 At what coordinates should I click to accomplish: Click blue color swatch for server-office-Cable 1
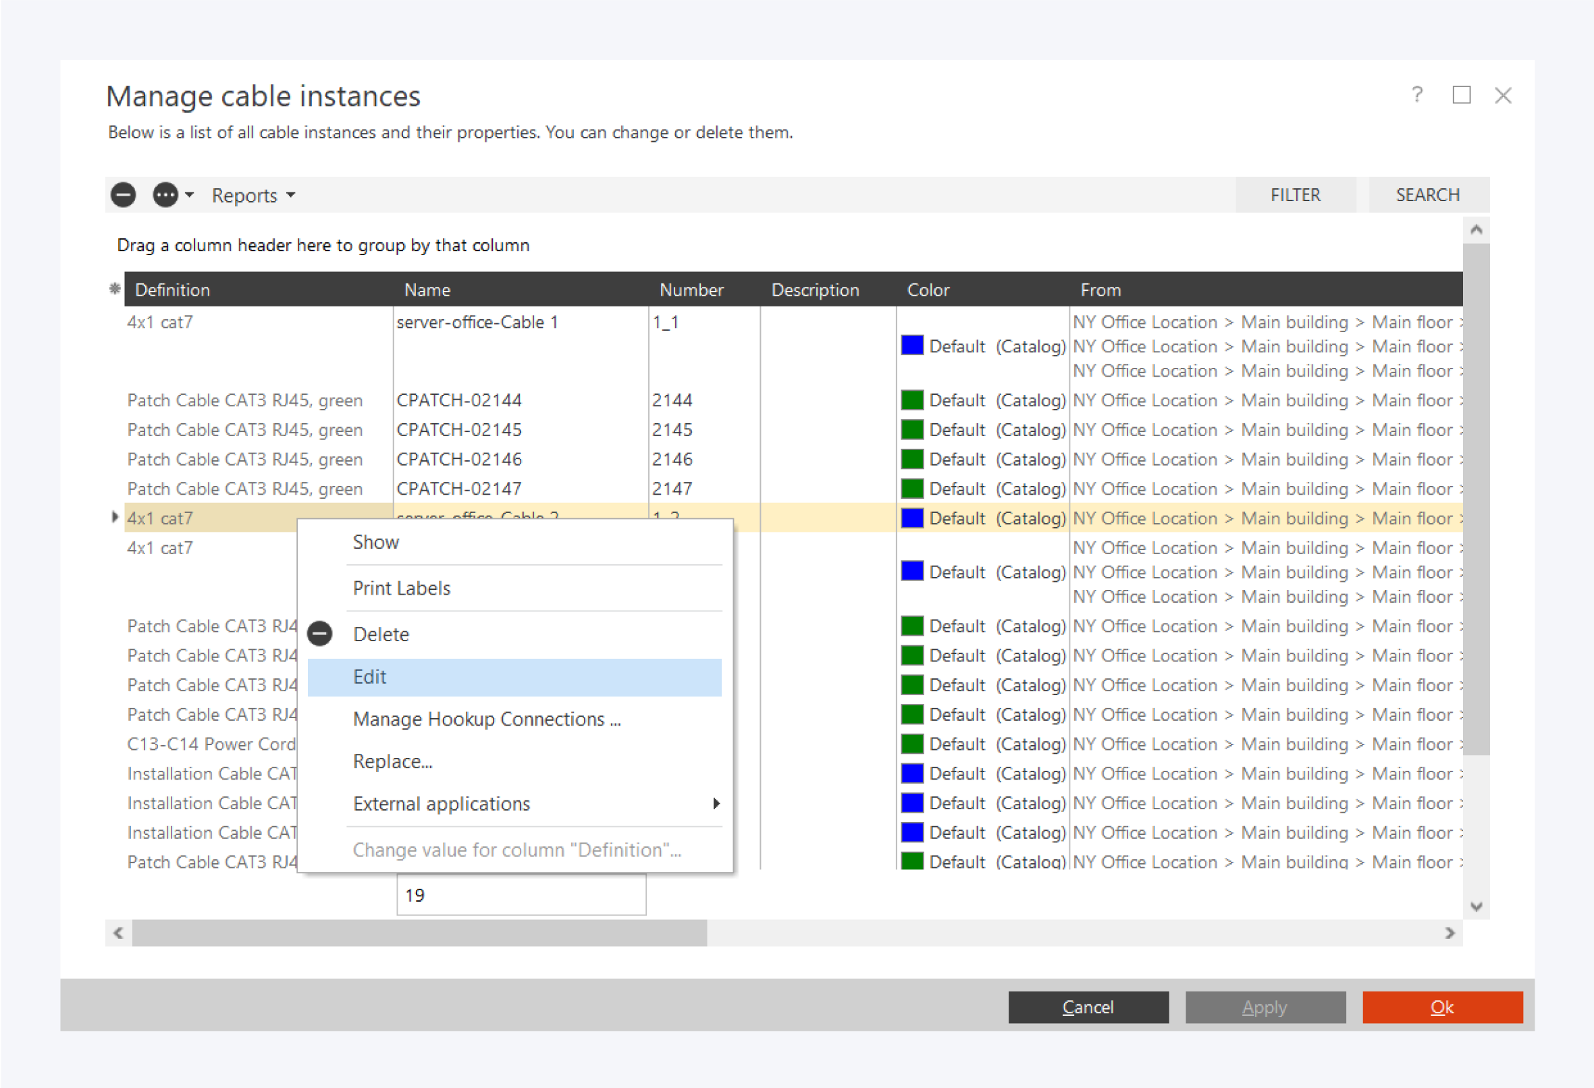(x=911, y=346)
